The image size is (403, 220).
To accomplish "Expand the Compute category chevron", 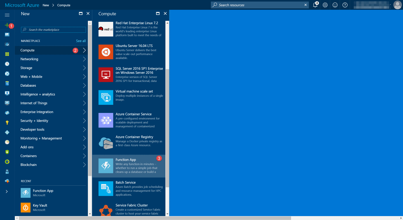I will (84, 50).
